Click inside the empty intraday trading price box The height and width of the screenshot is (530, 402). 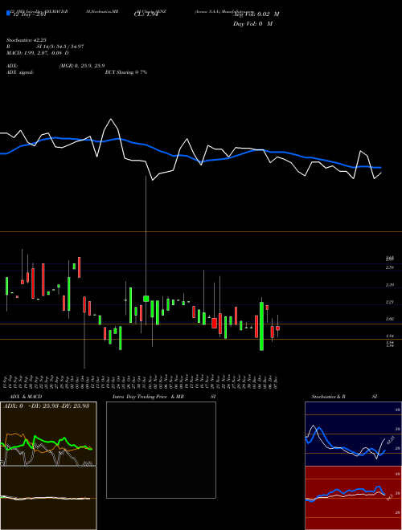pyautogui.click(x=161, y=450)
